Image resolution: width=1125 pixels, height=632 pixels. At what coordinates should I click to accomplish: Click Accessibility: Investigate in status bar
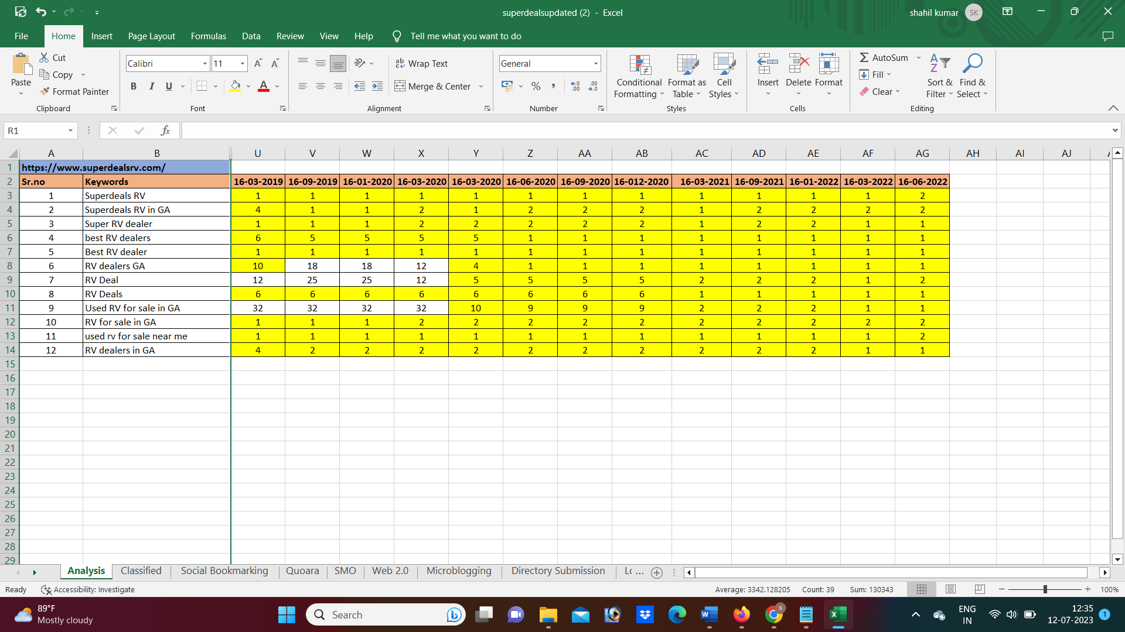point(88,589)
